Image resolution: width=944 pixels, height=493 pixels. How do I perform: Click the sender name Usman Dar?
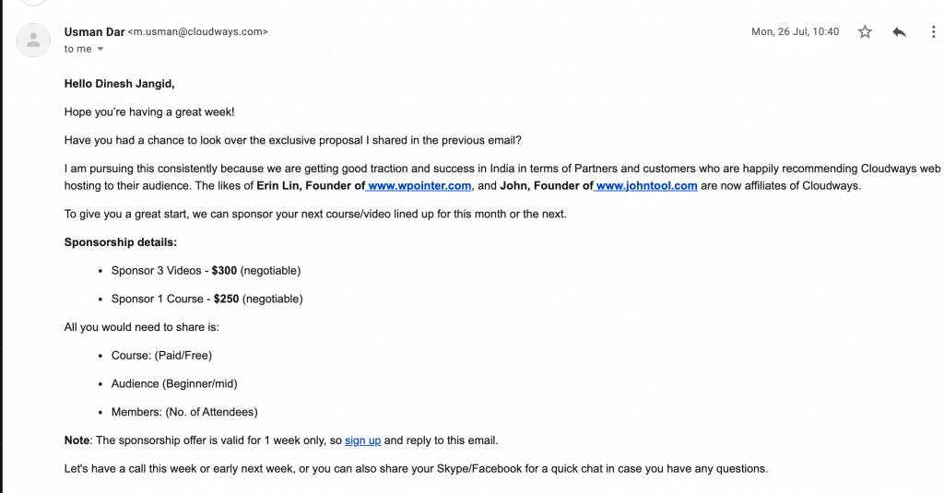(x=93, y=31)
